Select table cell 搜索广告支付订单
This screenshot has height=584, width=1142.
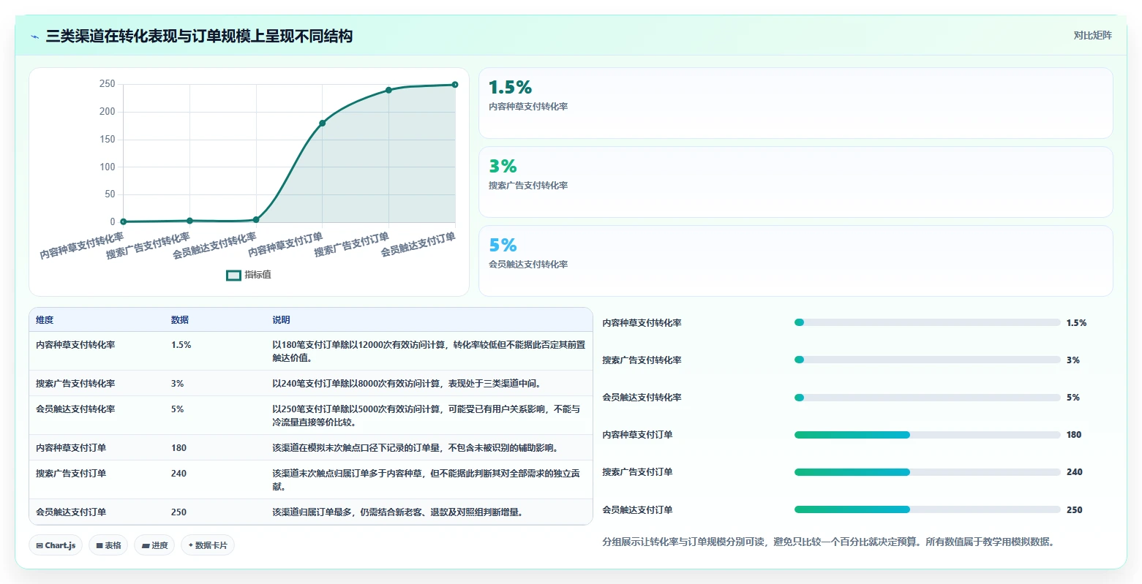(x=71, y=474)
